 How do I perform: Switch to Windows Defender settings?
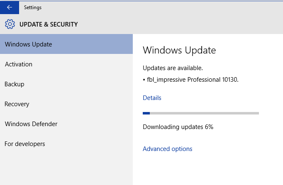(31, 124)
